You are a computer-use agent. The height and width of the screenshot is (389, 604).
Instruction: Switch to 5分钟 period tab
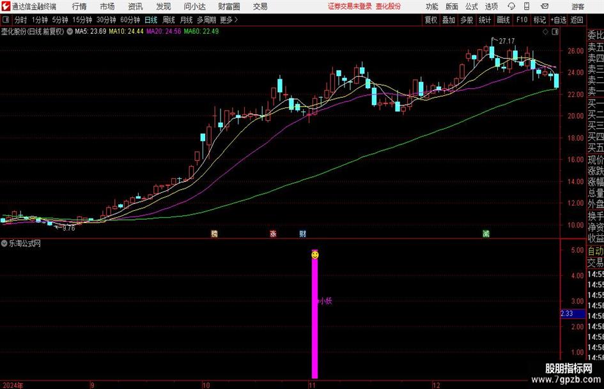pyautogui.click(x=59, y=20)
